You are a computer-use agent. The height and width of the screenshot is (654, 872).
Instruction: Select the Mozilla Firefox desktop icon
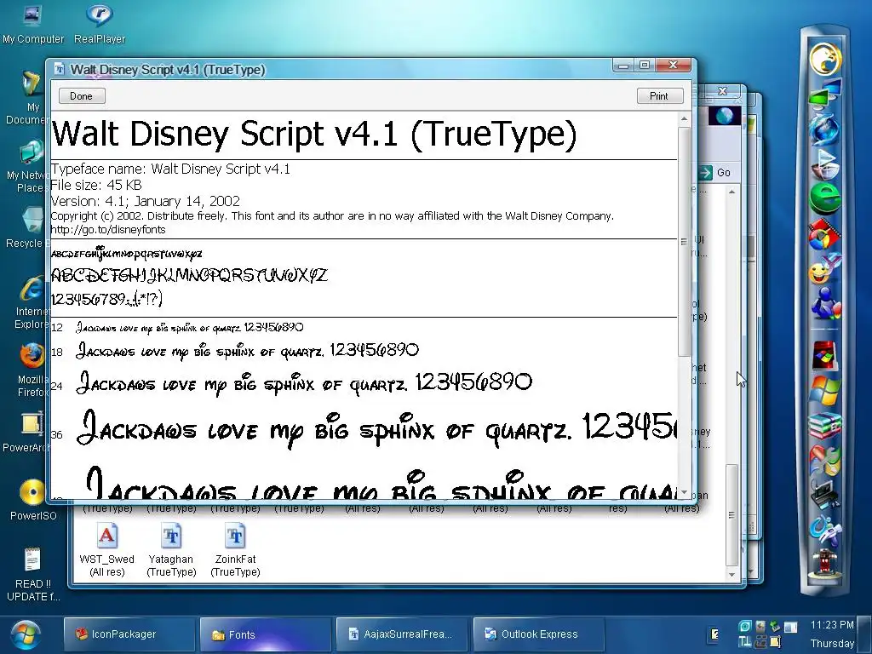pyautogui.click(x=31, y=370)
